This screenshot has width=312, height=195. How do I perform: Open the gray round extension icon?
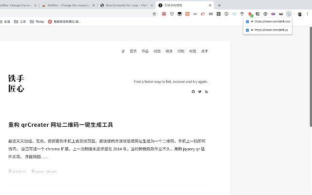226,14
